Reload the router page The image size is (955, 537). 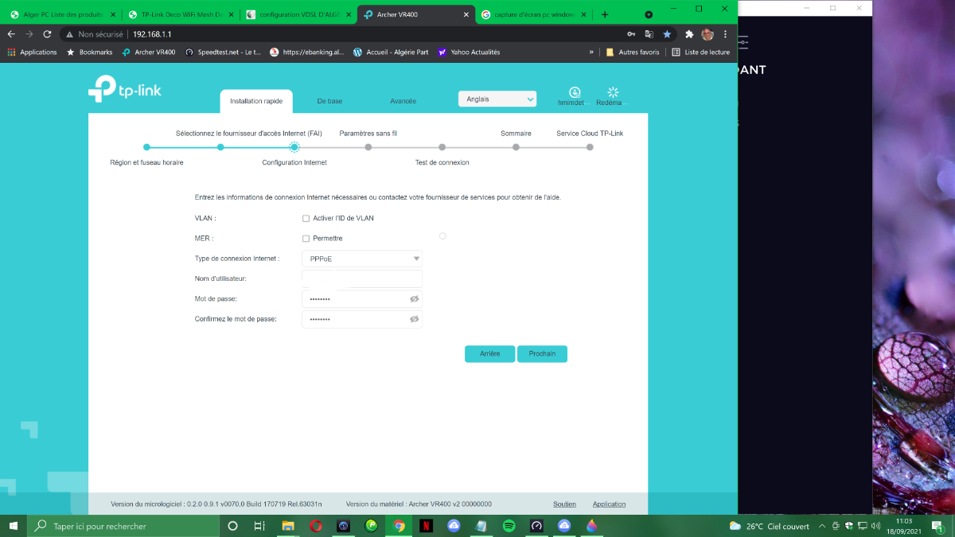click(47, 34)
